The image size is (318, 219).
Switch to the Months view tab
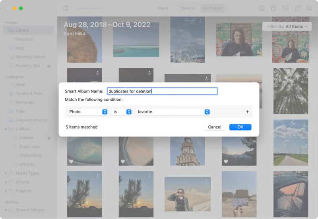pyautogui.click(x=188, y=8)
